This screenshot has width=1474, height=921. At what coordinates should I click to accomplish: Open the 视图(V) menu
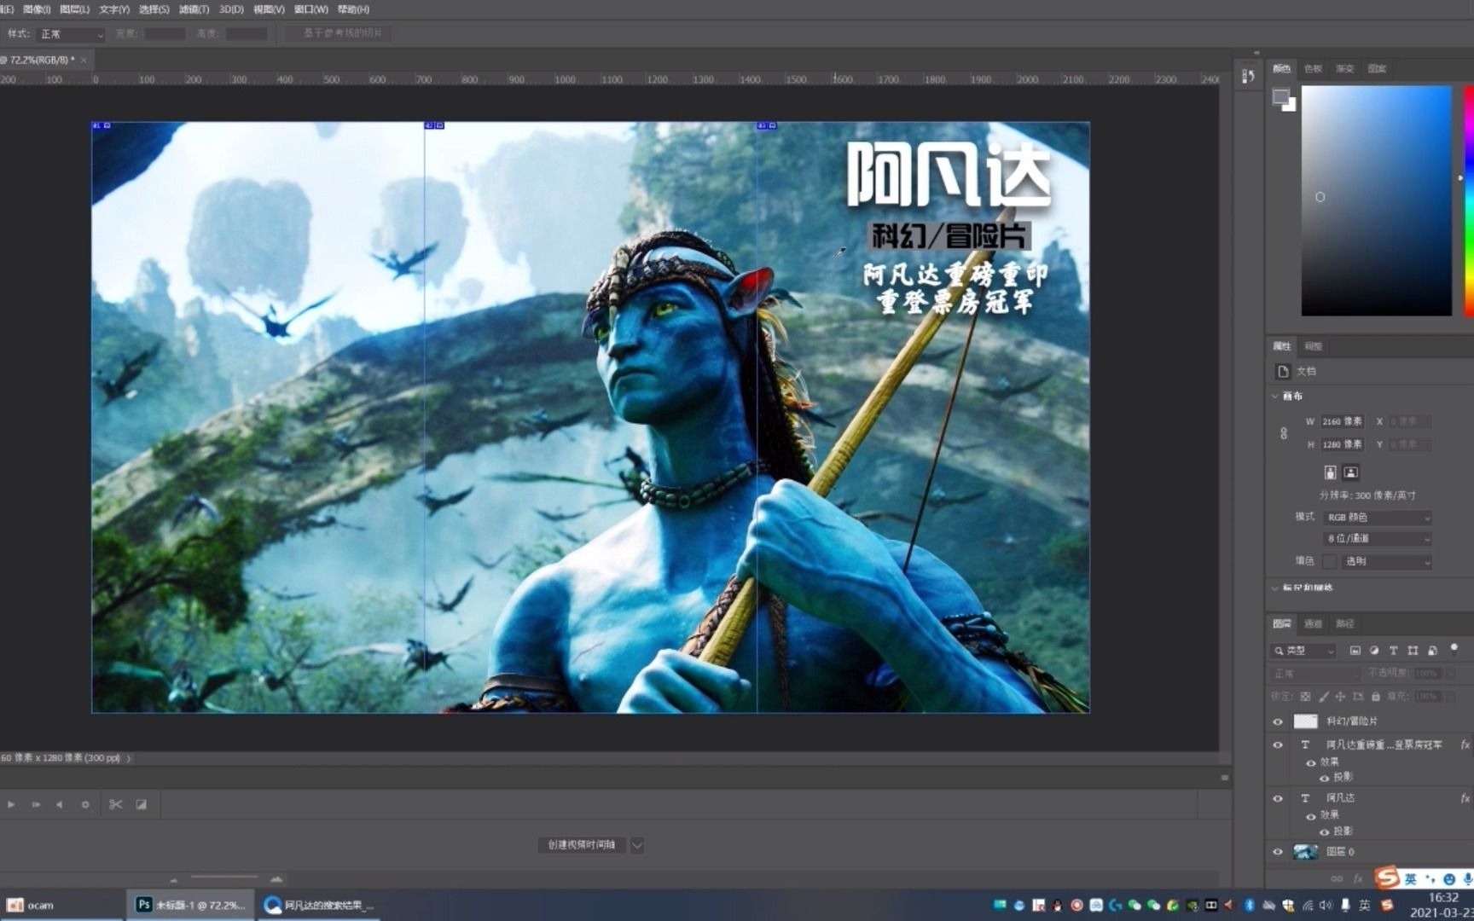(x=269, y=9)
